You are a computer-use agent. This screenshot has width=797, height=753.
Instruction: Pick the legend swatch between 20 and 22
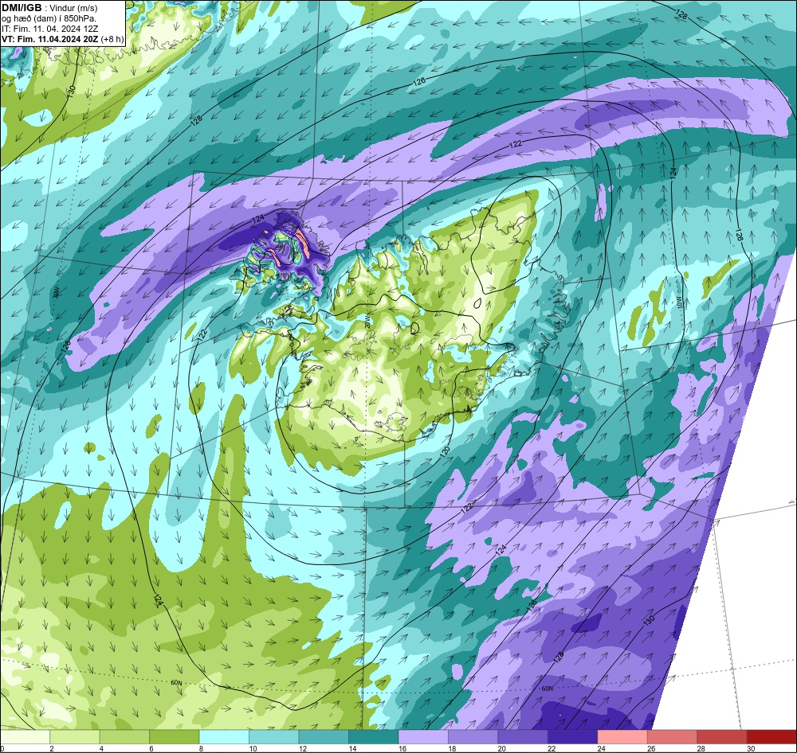[x=523, y=737]
